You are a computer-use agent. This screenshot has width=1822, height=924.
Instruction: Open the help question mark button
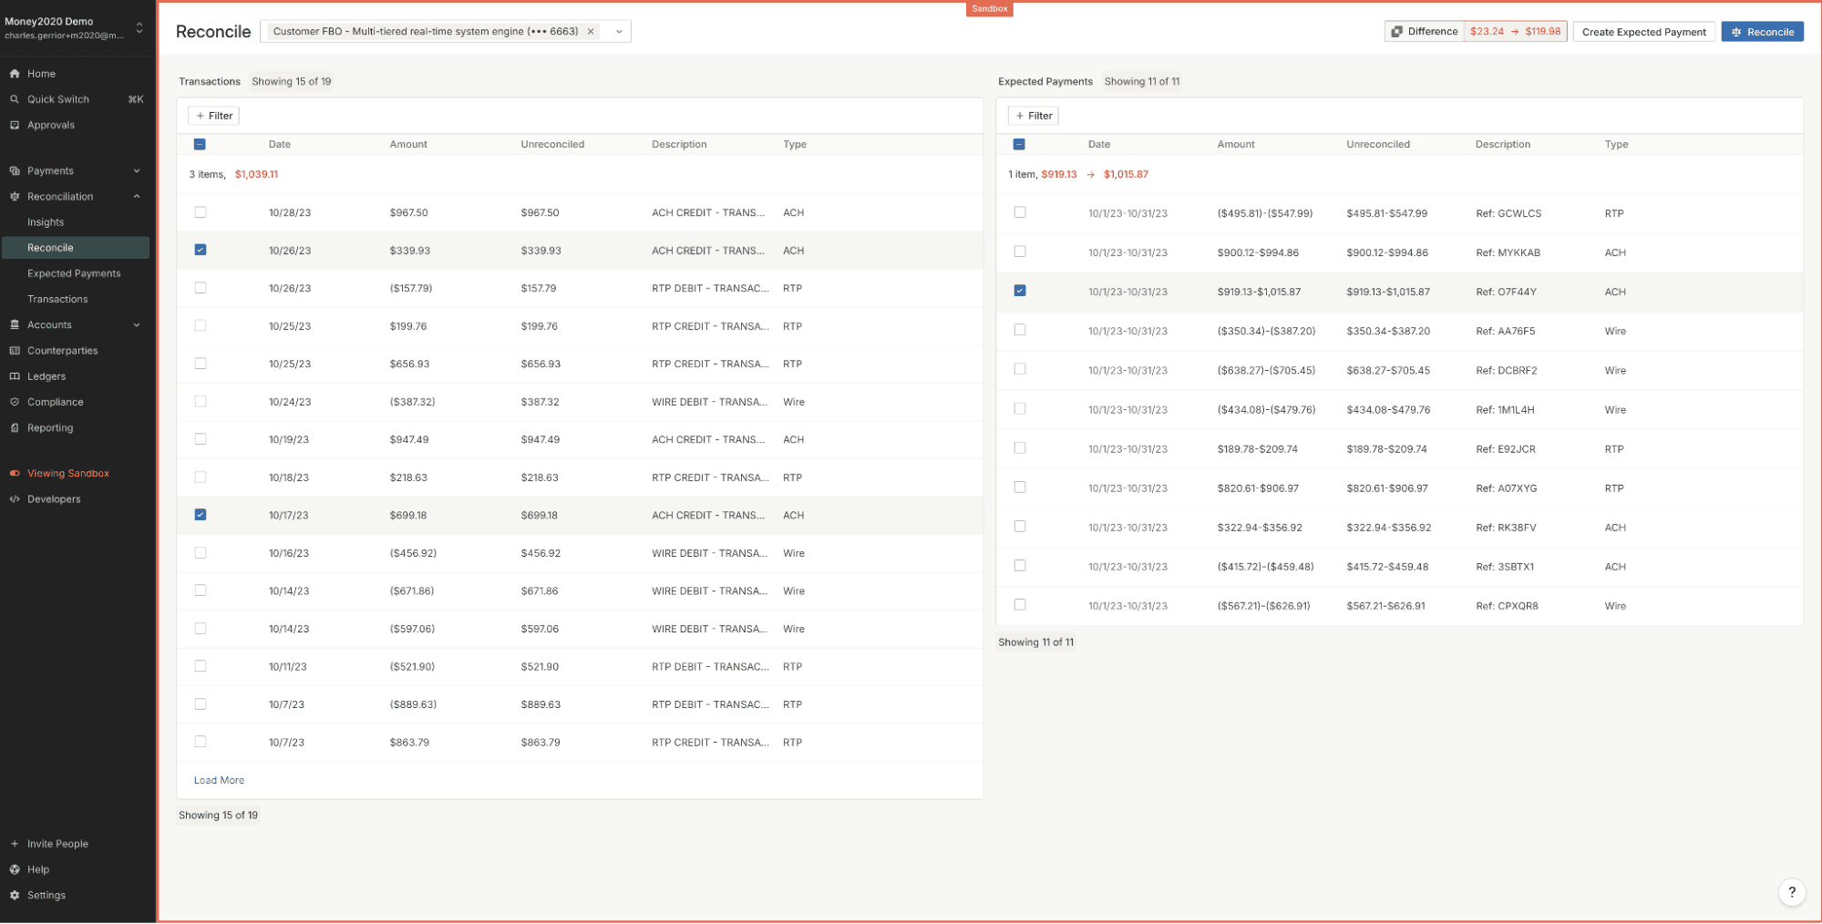click(1791, 892)
